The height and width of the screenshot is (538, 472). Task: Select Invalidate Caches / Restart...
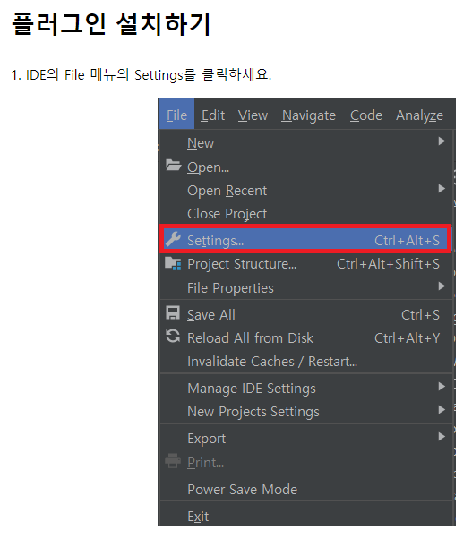click(x=305, y=362)
